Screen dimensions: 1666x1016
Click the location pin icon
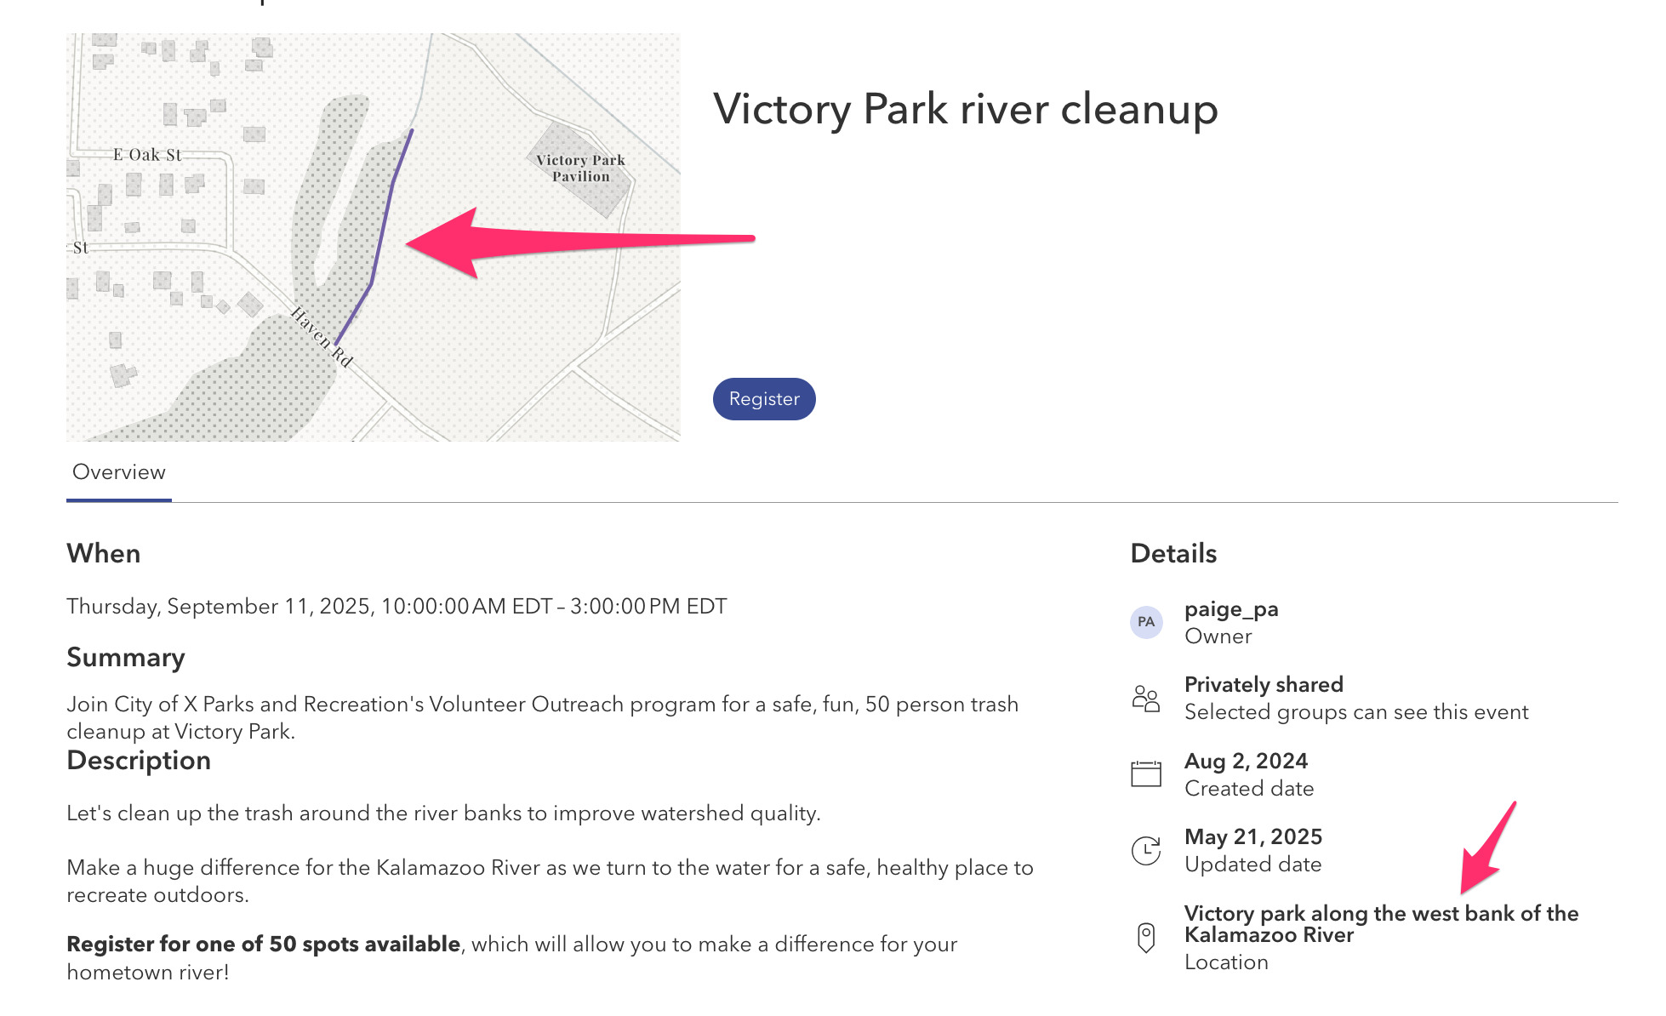[x=1146, y=937]
